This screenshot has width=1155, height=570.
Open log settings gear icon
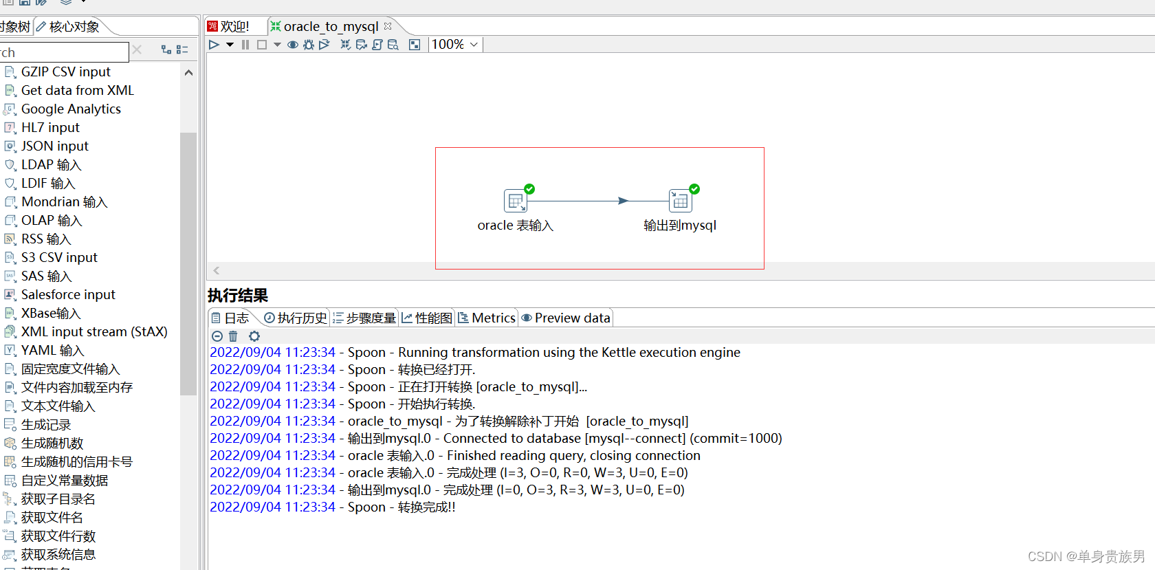254,336
